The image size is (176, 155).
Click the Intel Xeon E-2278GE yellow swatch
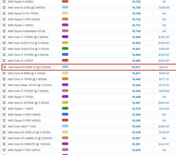click(x=65, y=102)
